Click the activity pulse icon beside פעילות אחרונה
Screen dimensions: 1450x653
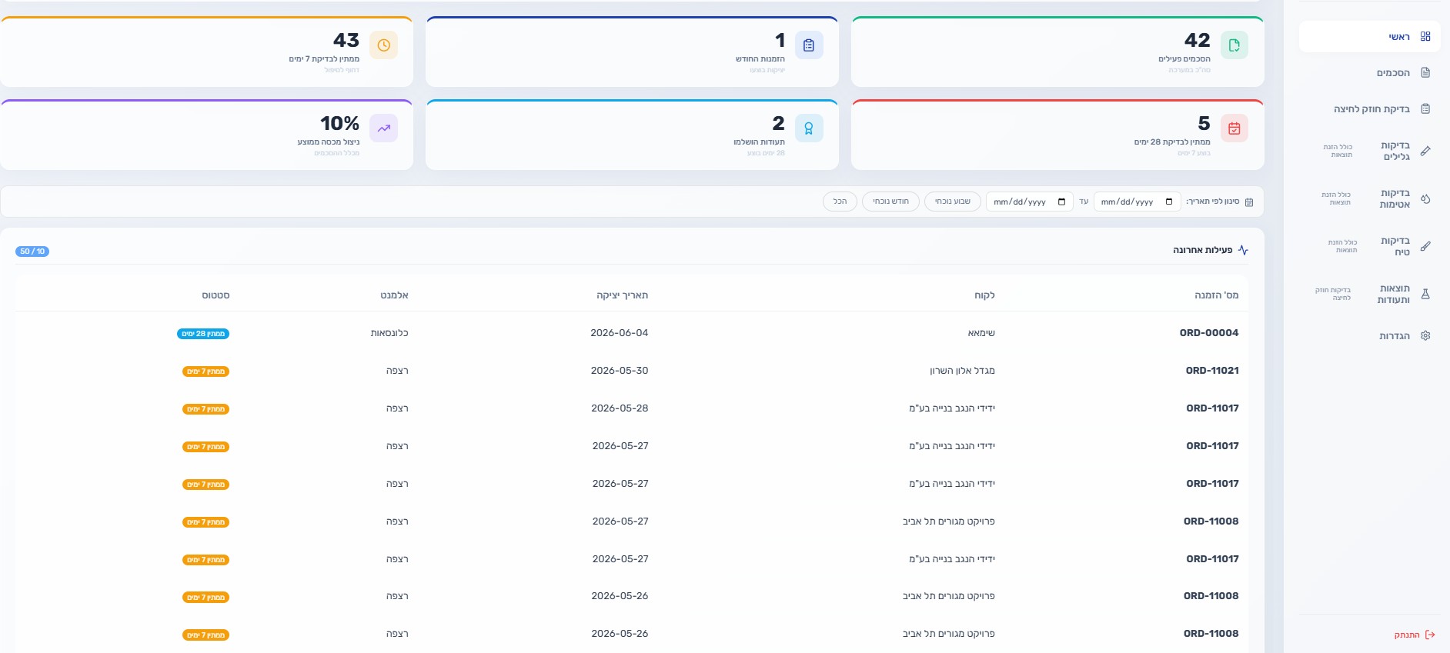tap(1243, 251)
